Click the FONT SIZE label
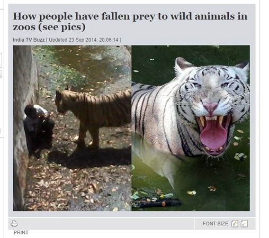The image size is (269, 238). click(x=216, y=224)
